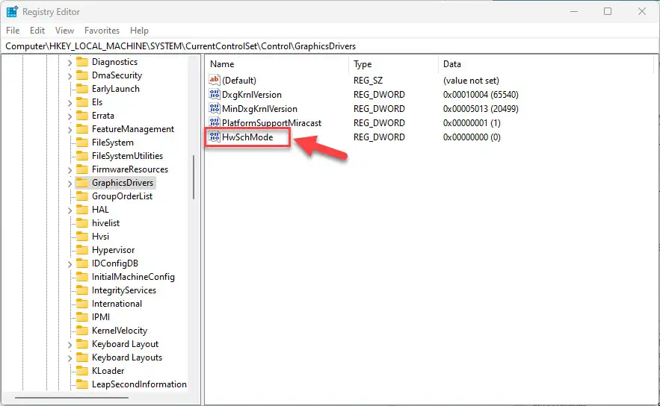Select the Hvsi key
The width and height of the screenshot is (660, 406).
[100, 237]
